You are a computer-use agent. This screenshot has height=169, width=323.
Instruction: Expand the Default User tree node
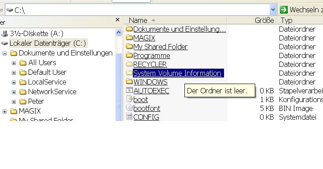click(14, 73)
